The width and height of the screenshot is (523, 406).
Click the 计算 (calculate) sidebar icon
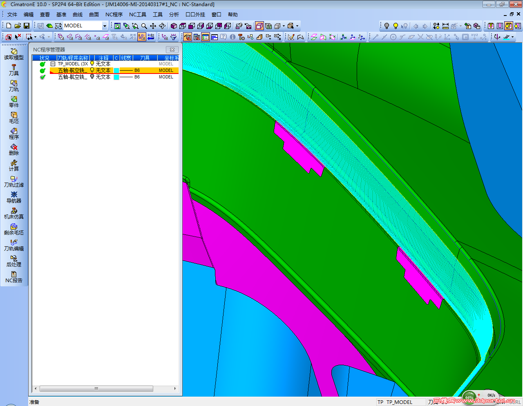(x=14, y=166)
